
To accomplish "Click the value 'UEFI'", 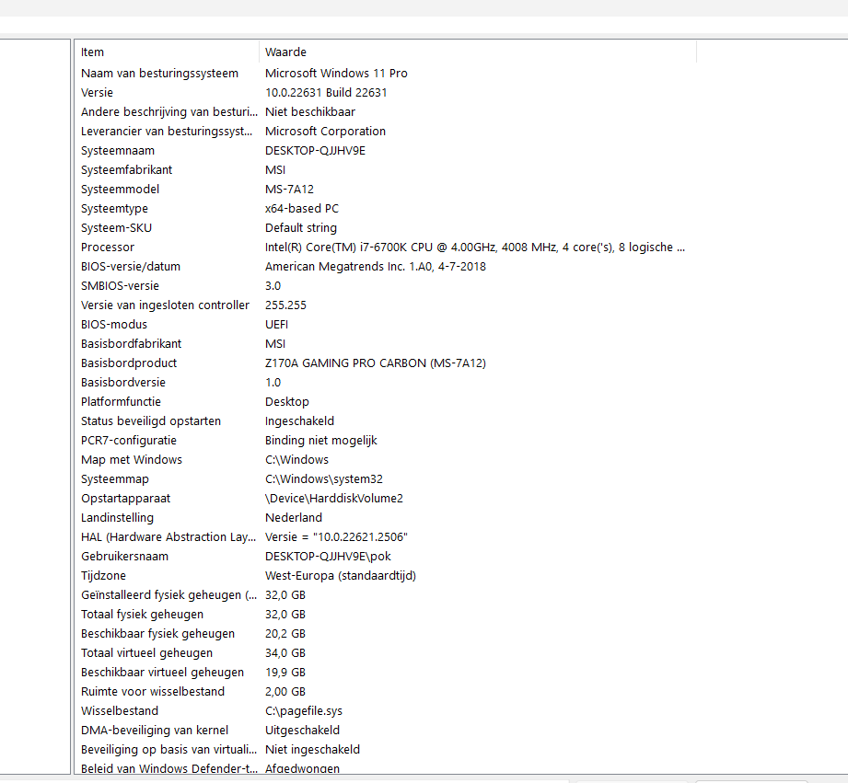I will (x=276, y=325).
